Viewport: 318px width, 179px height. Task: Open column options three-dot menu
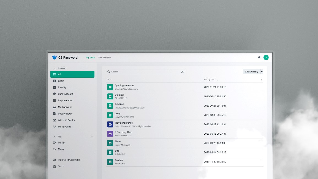pos(261,80)
